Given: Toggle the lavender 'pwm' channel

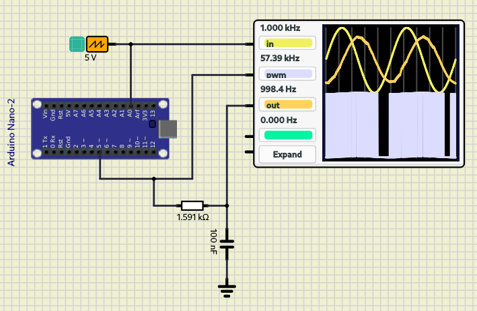Looking at the screenshot, I should click(287, 74).
